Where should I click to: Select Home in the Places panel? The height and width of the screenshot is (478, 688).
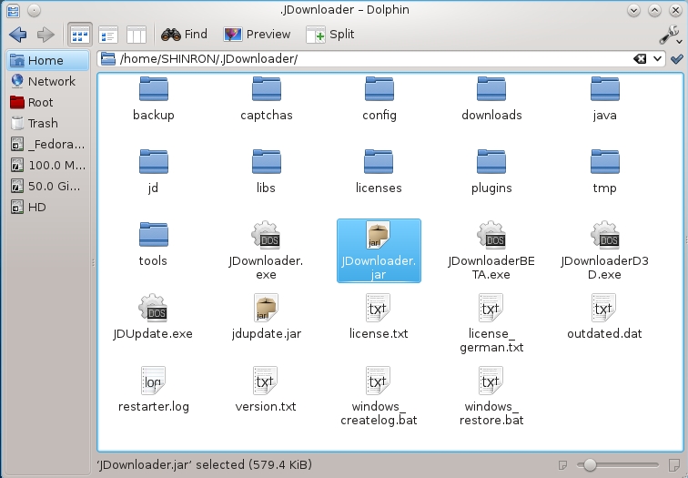[48, 60]
